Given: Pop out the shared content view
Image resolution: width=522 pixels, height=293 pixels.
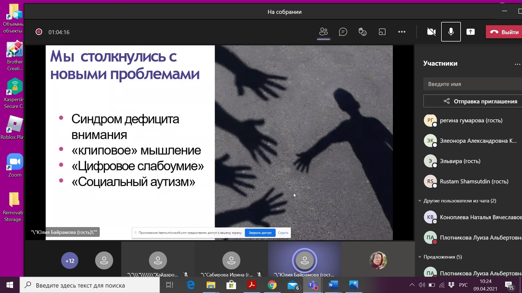Looking at the screenshot, I should coord(382,32).
